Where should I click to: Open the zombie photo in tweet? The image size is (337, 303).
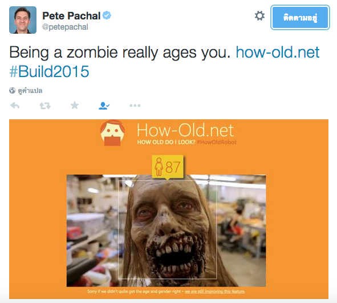pos(166,231)
